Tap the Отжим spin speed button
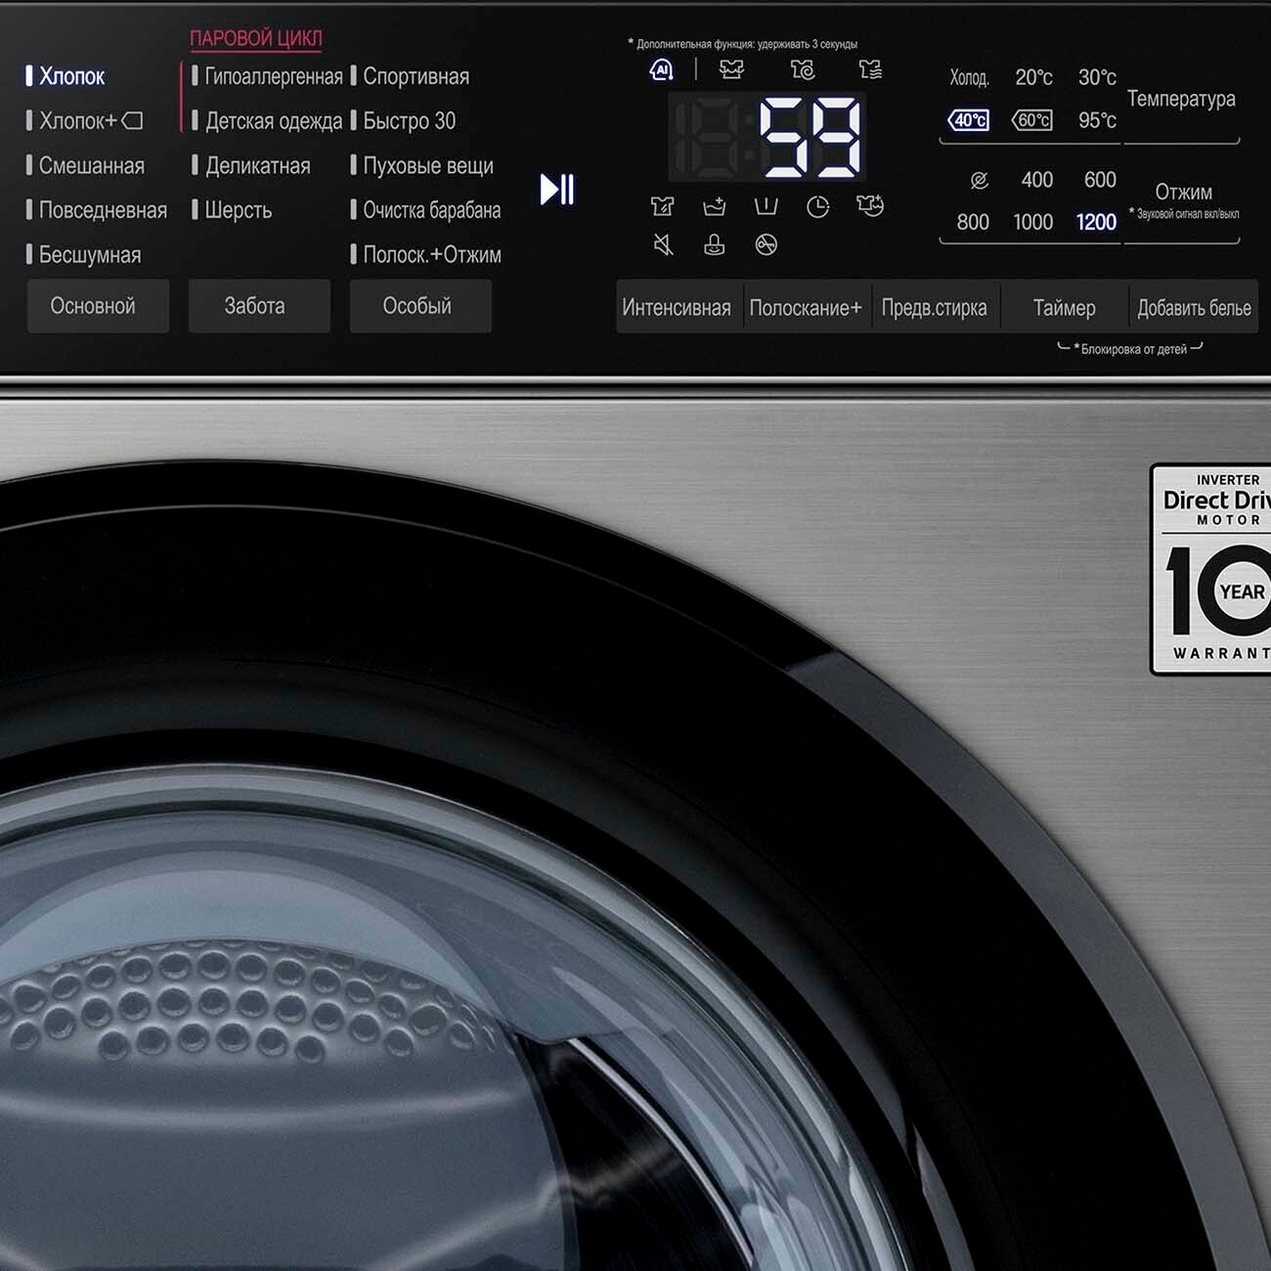The width and height of the screenshot is (1271, 1271). point(1183,192)
